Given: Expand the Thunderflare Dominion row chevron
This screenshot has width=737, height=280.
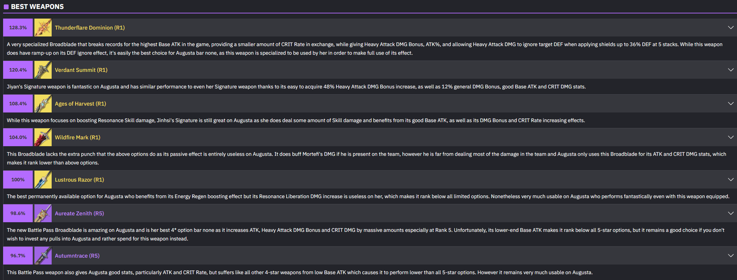Looking at the screenshot, I should [x=730, y=28].
